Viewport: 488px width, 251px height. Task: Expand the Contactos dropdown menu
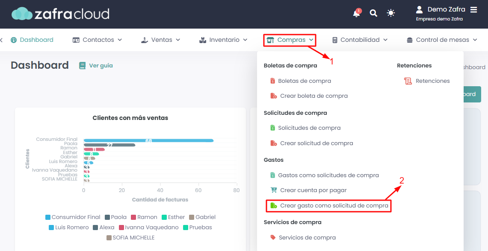pos(120,40)
